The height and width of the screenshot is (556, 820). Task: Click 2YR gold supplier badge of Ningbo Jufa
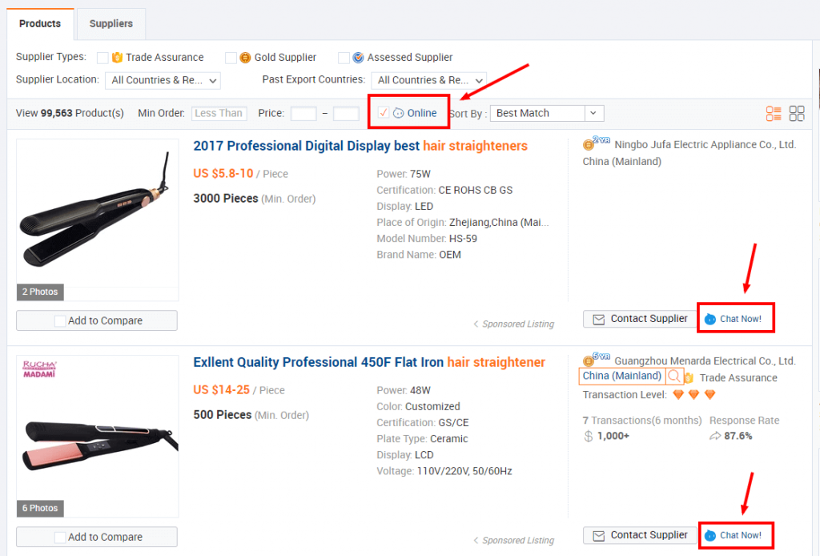[x=596, y=143]
